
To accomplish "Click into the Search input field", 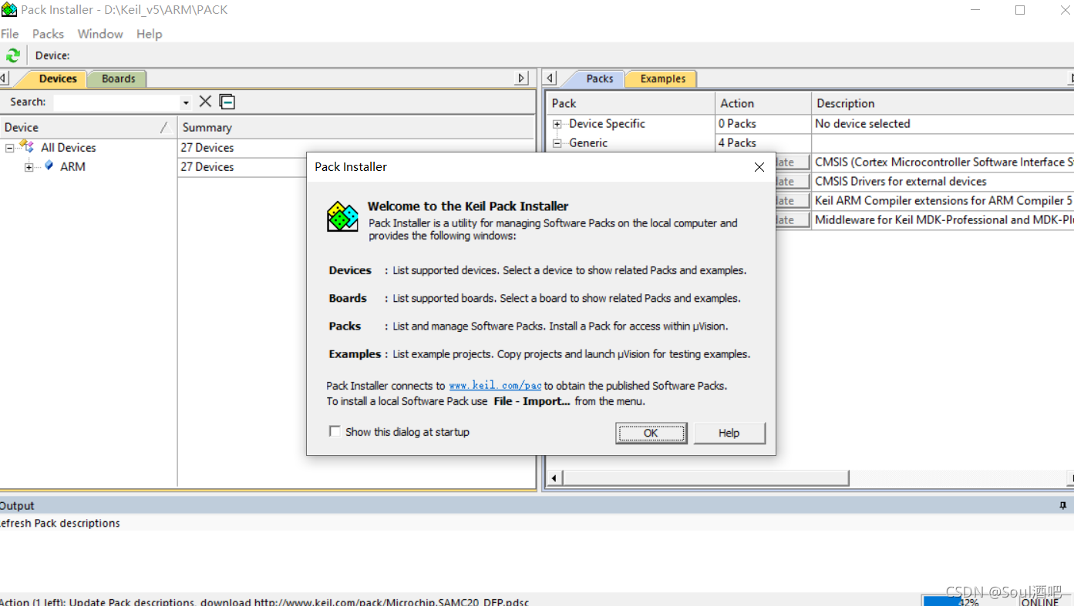I will (x=116, y=102).
